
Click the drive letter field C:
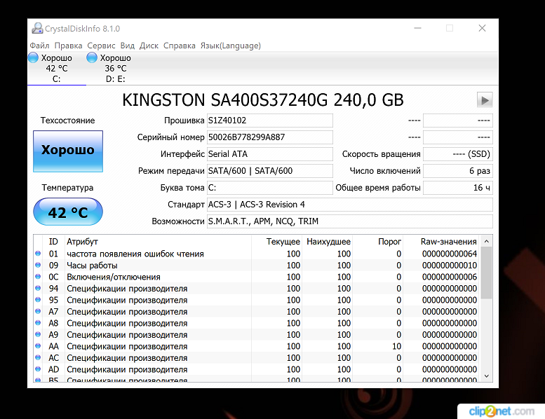(x=270, y=188)
